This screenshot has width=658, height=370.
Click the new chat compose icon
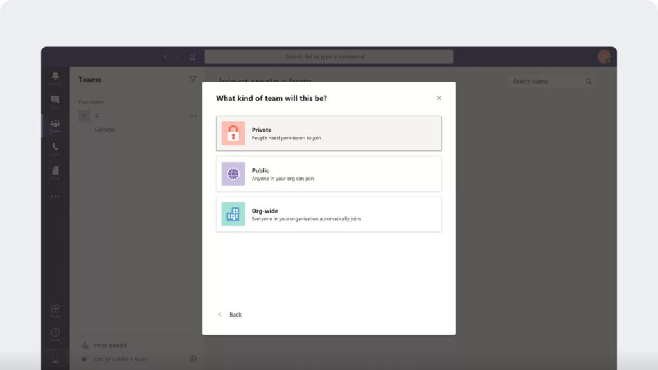[192, 57]
